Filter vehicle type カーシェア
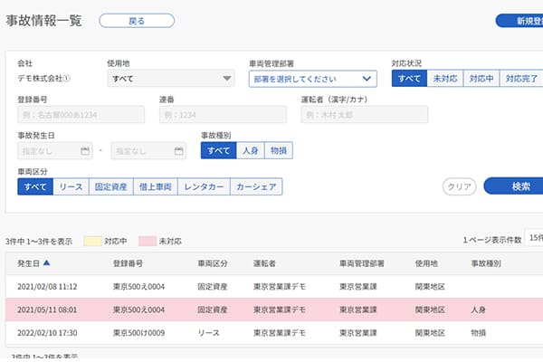The width and height of the screenshot is (543, 362). (256, 186)
